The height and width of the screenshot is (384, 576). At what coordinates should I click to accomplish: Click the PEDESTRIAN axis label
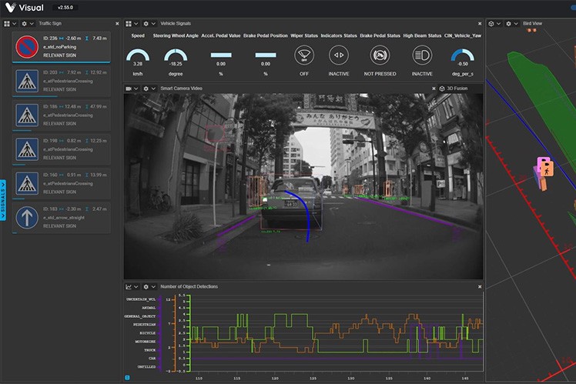point(144,325)
